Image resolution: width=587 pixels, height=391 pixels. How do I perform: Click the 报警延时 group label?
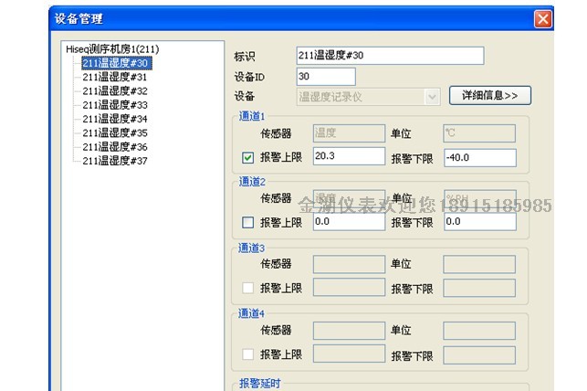pos(259,383)
